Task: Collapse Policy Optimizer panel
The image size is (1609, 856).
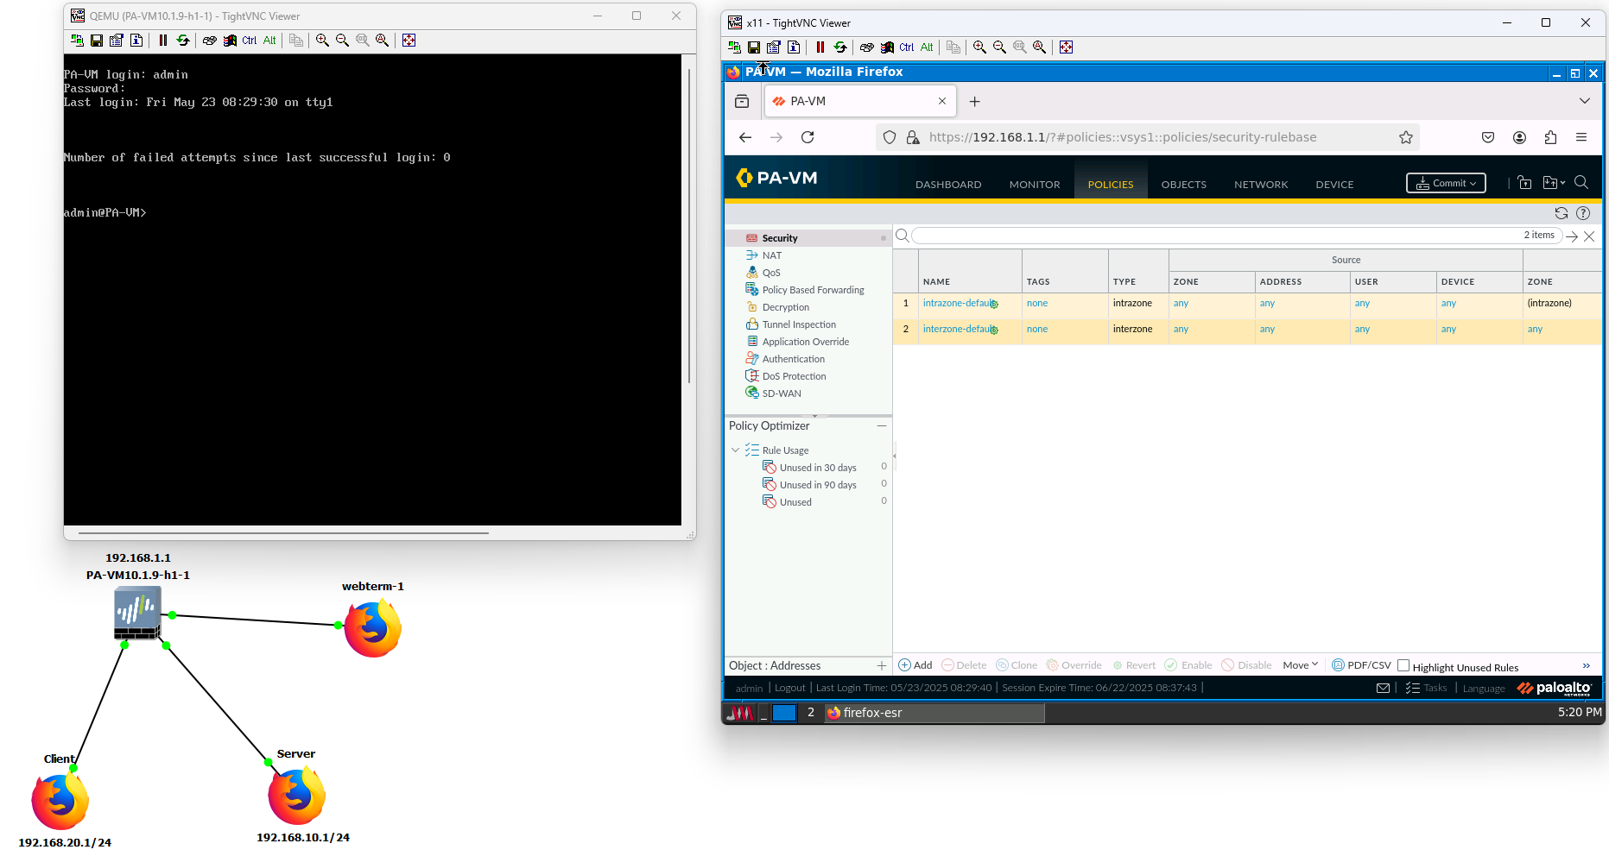Action: 882,425
